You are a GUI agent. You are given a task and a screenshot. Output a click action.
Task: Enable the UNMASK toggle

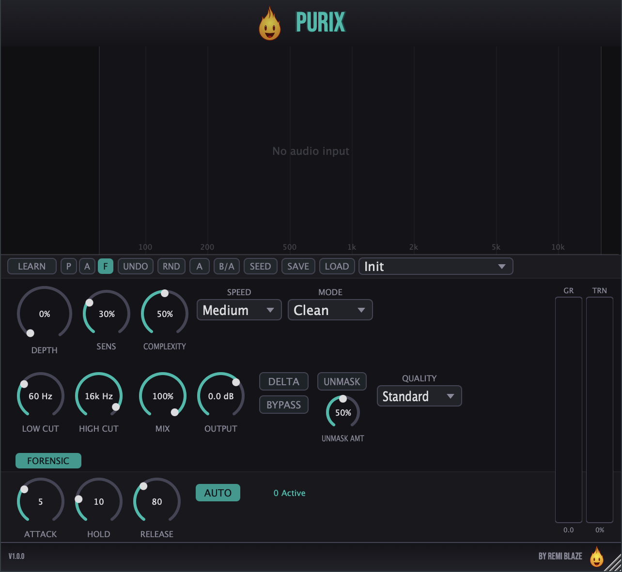(x=342, y=381)
